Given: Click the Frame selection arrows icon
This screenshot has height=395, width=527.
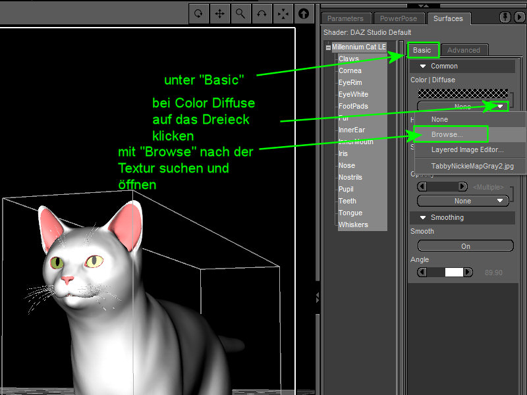Looking at the screenshot, I should (x=283, y=13).
